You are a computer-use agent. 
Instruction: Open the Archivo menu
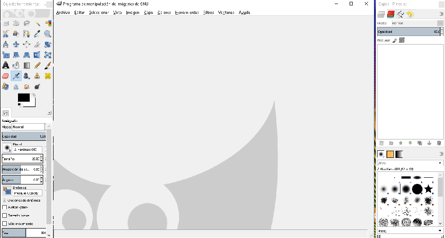63,13
